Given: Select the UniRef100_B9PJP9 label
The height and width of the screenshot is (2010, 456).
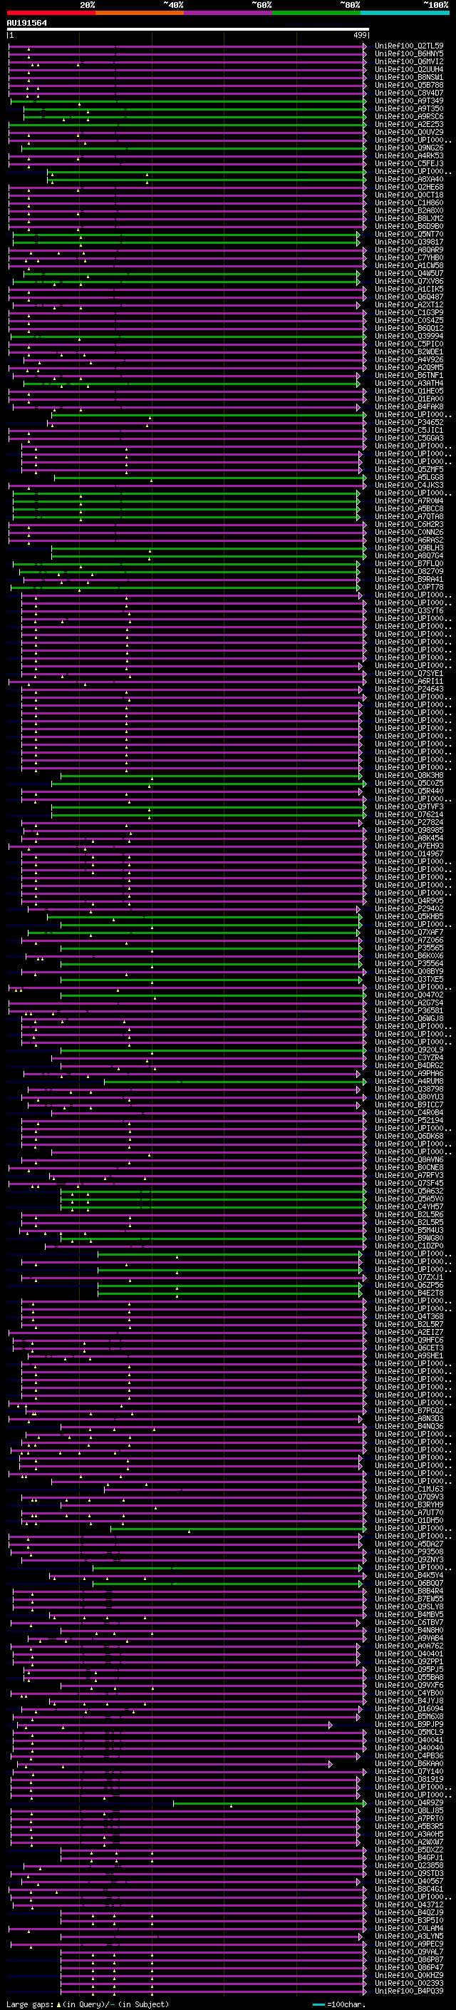Looking at the screenshot, I should click(409, 1724).
